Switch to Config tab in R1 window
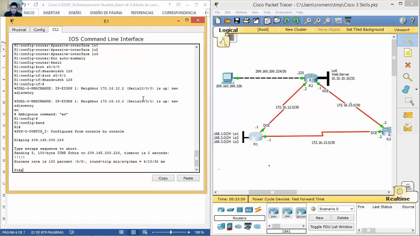Image resolution: width=420 pixels, height=236 pixels. coord(39,29)
